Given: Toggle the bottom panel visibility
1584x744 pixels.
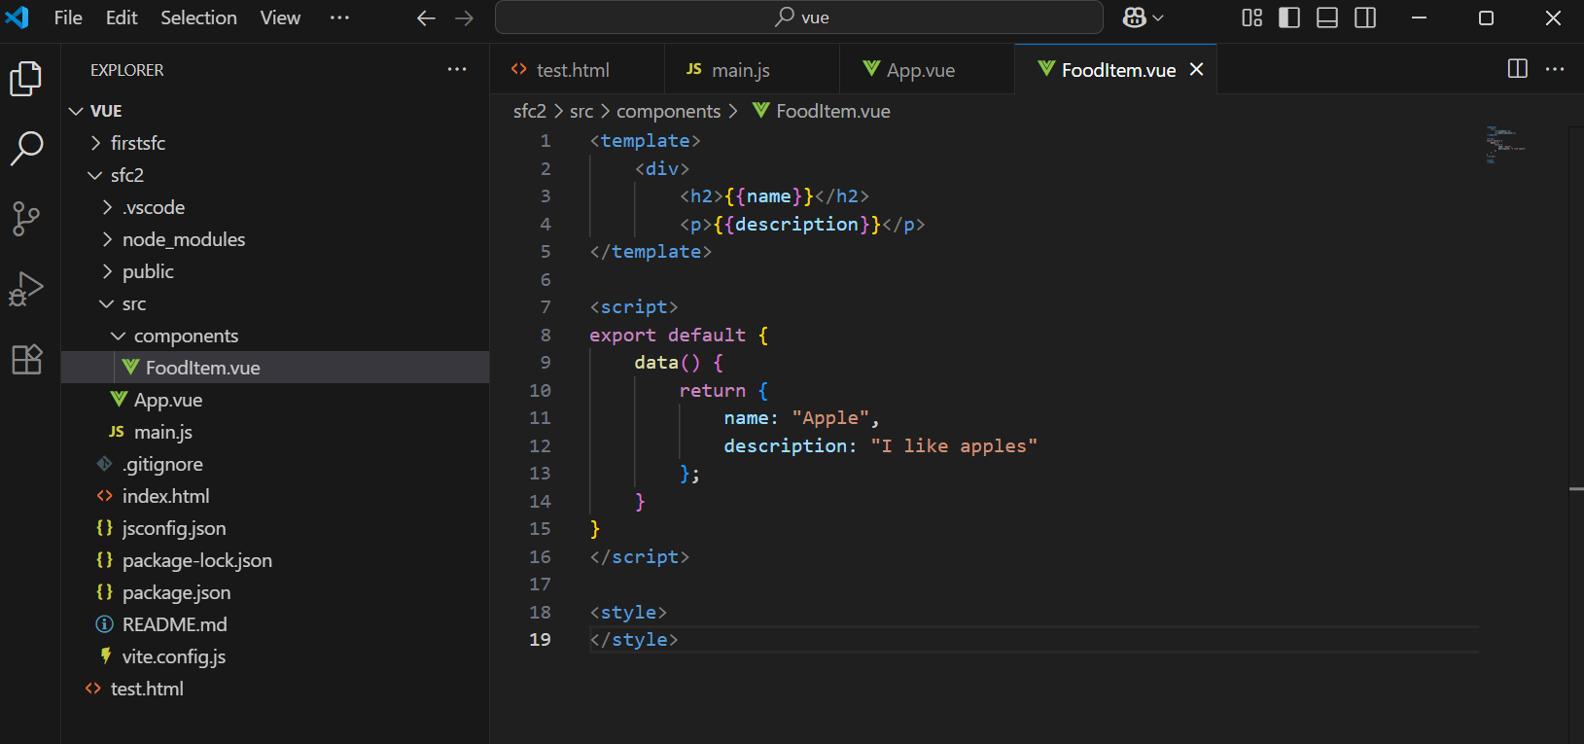Looking at the screenshot, I should pos(1327,18).
